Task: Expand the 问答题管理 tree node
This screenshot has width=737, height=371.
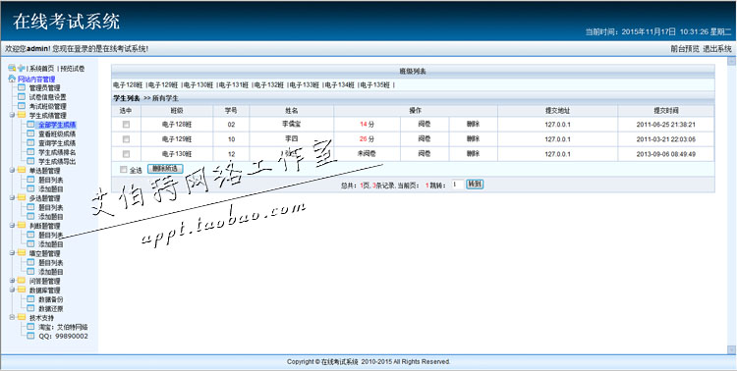Action: 12,281
